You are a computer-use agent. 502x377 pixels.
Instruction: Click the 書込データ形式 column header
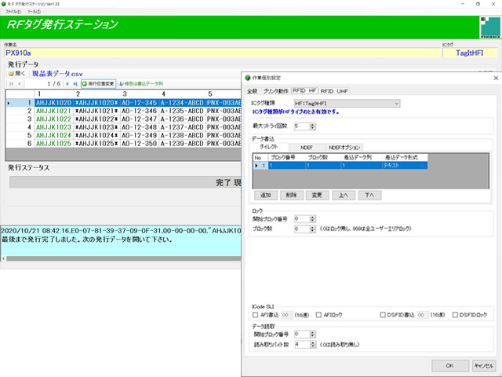tap(405, 158)
